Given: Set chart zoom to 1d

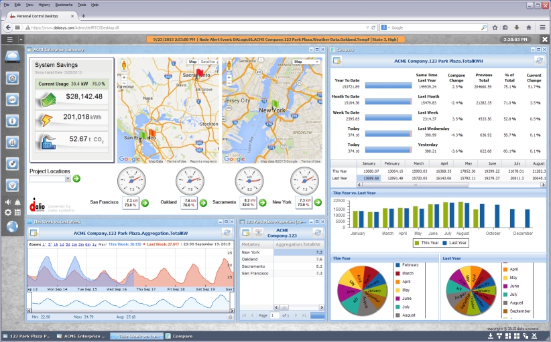Looking at the screenshot, I should 62,244.
